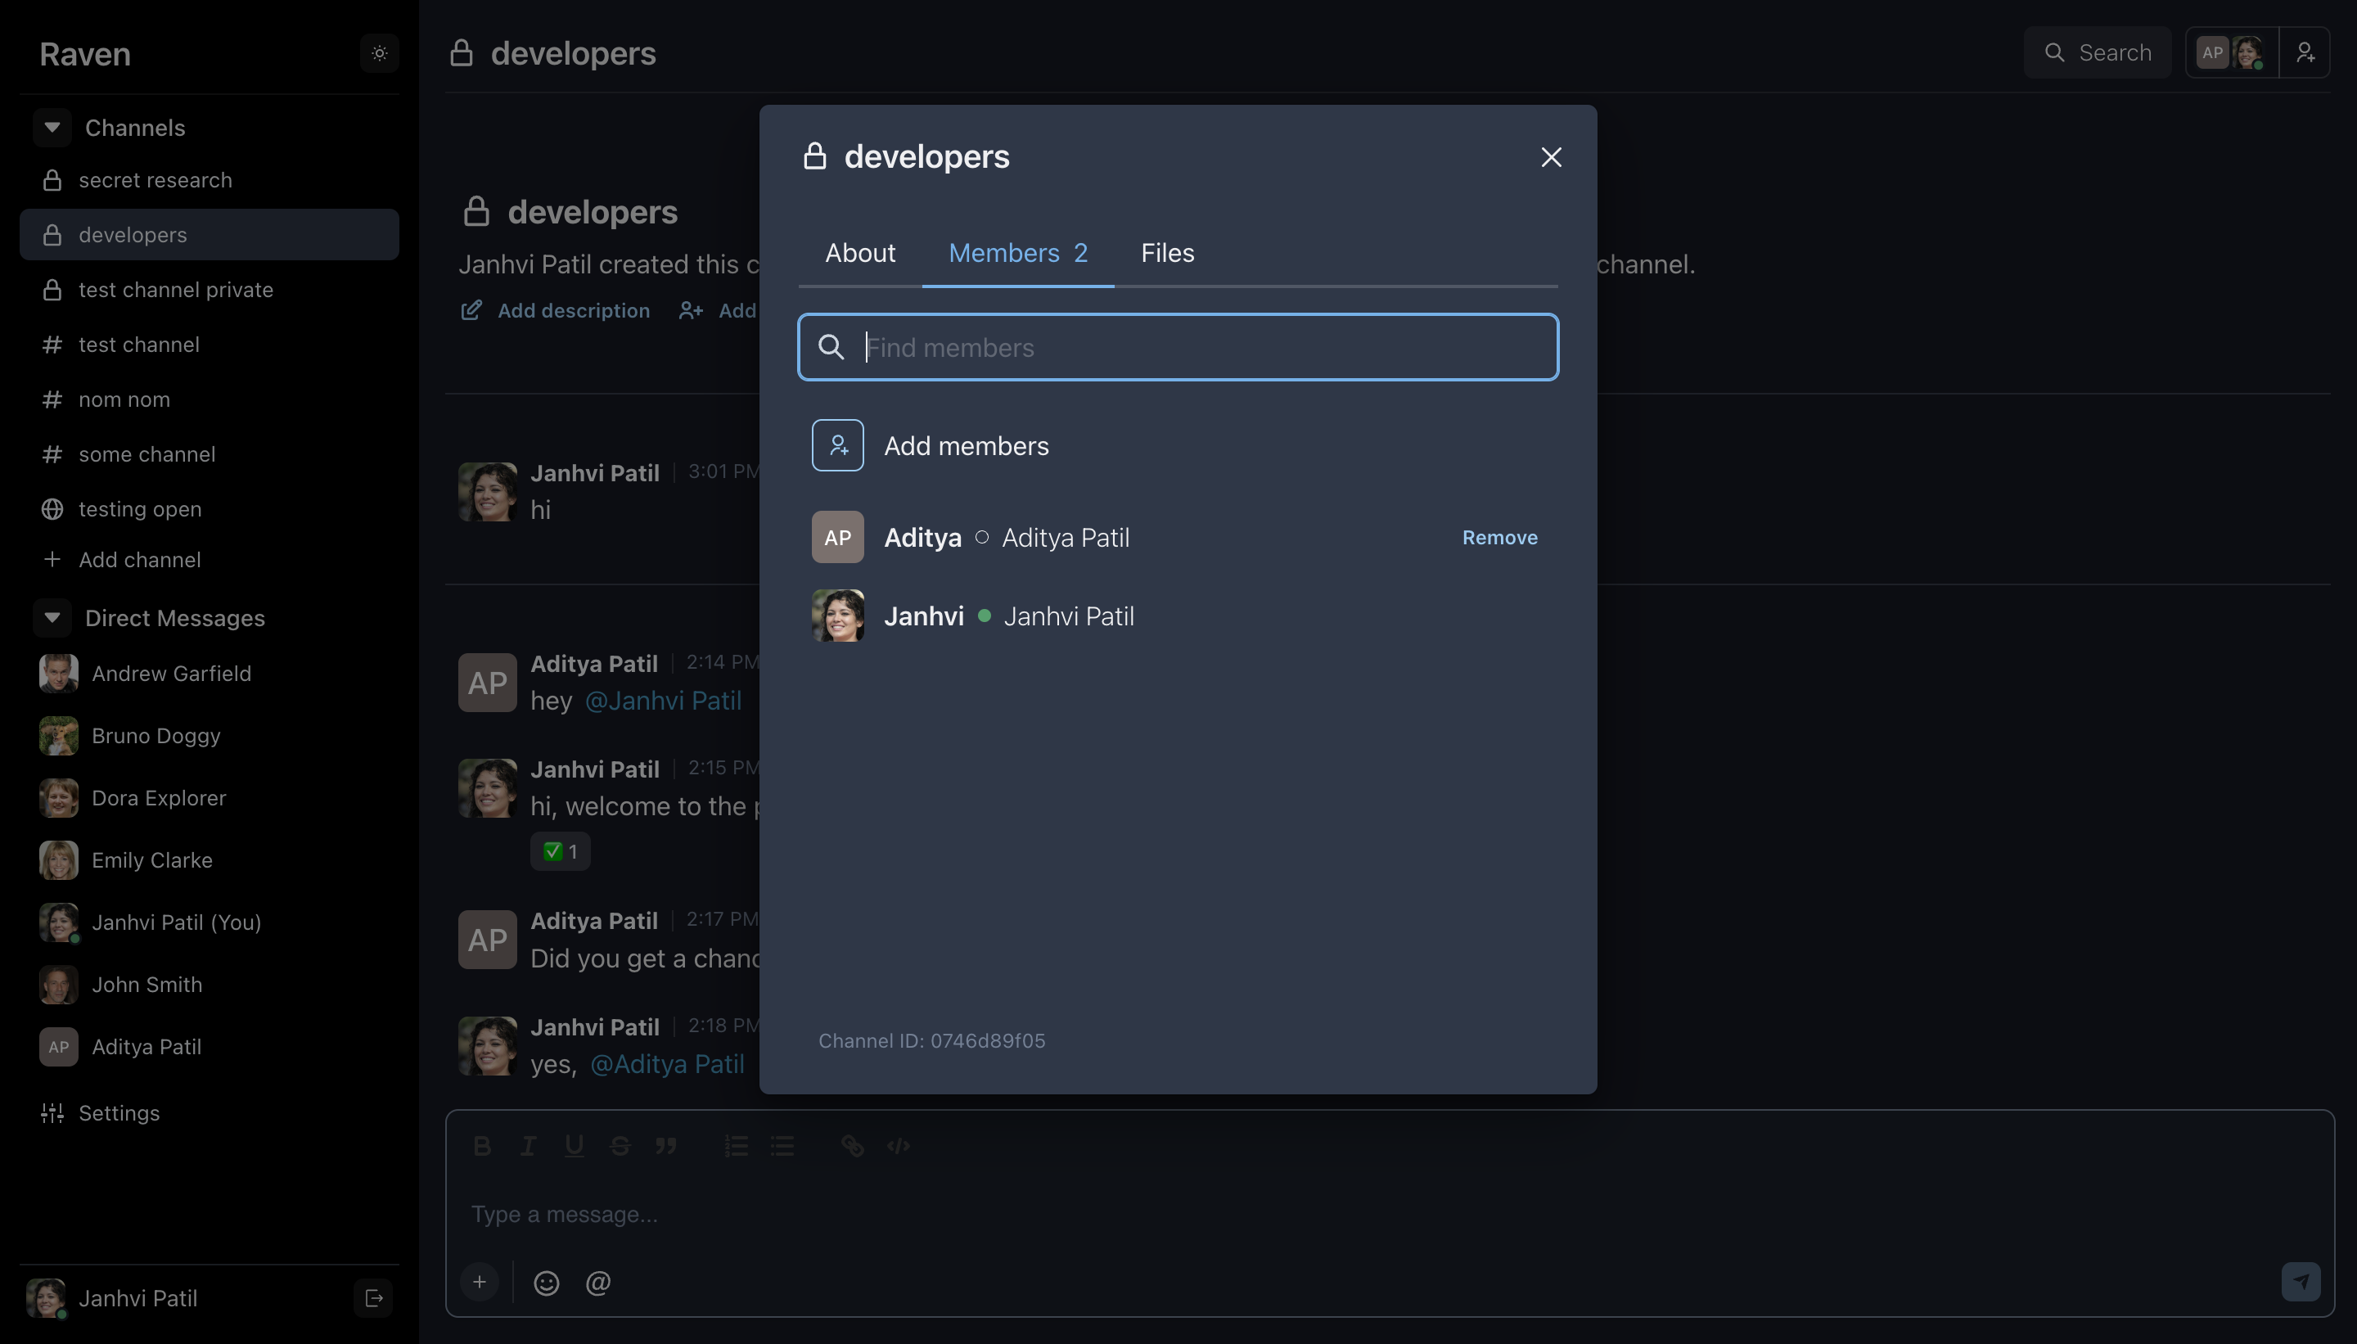Open the secret research channel
This screenshot has width=2357, height=1344.
pyautogui.click(x=155, y=180)
